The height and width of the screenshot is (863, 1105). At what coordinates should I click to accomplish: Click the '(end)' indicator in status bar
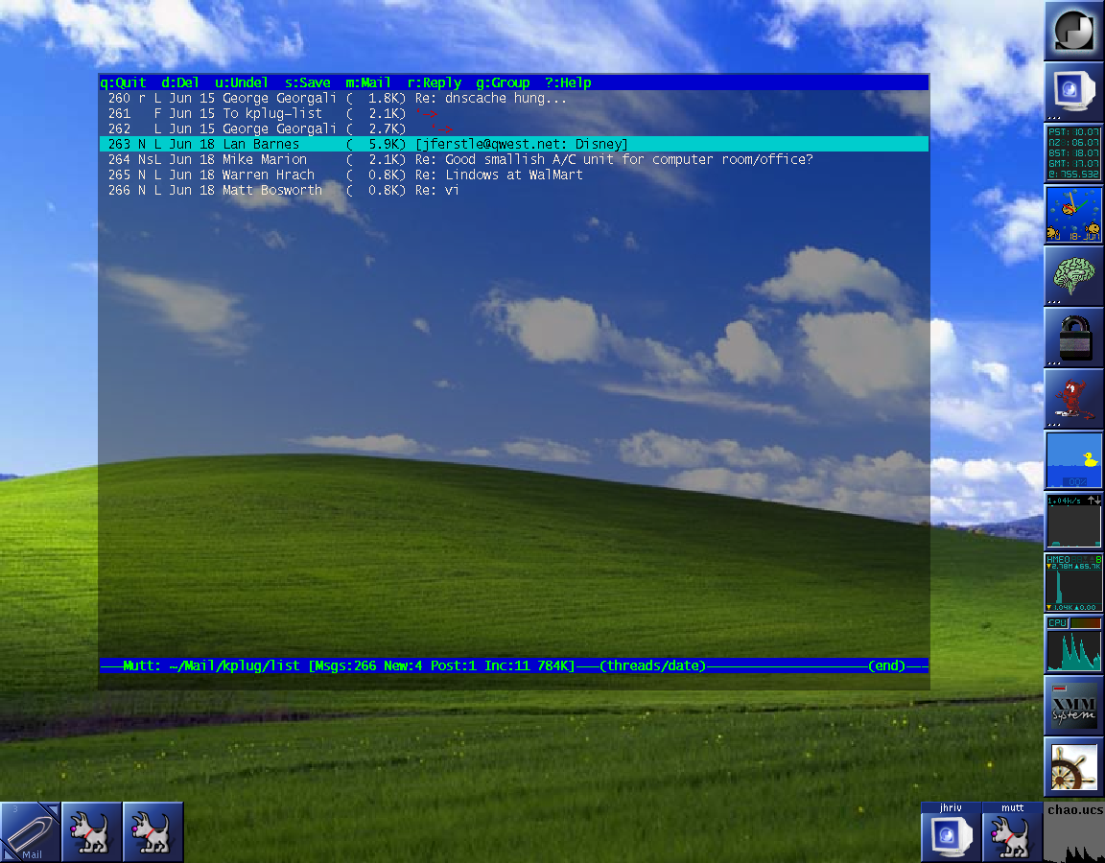pyautogui.click(x=886, y=665)
